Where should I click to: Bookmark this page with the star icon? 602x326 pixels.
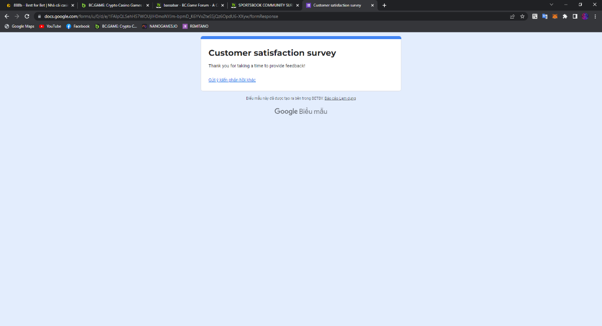(x=522, y=16)
